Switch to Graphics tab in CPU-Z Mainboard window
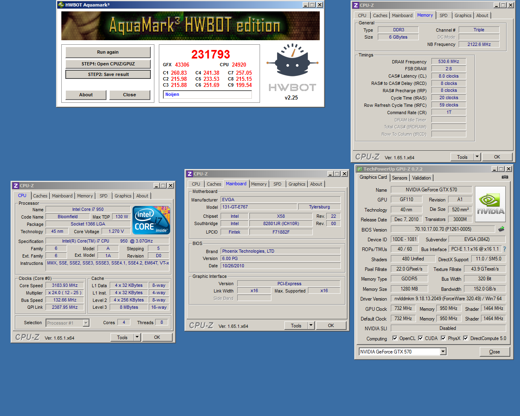This screenshot has height=416, width=520. [297, 184]
